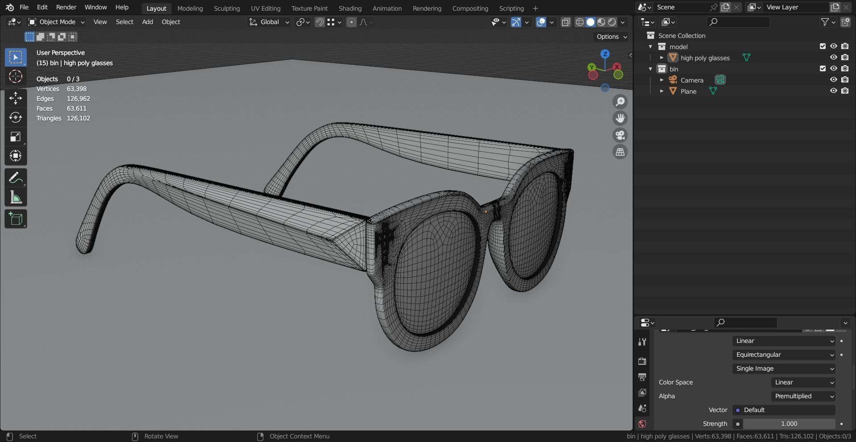Toggle viewport overlays display
The image size is (856, 442).
tap(541, 22)
